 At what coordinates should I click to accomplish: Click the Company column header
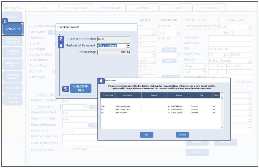pyautogui.click(x=128, y=95)
